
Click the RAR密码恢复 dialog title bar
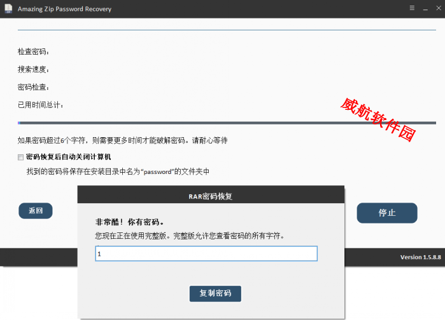pyautogui.click(x=211, y=195)
